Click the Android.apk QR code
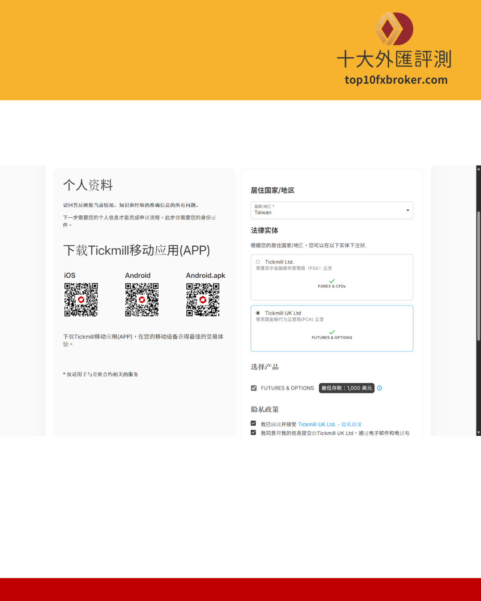The image size is (481, 601). tap(203, 300)
